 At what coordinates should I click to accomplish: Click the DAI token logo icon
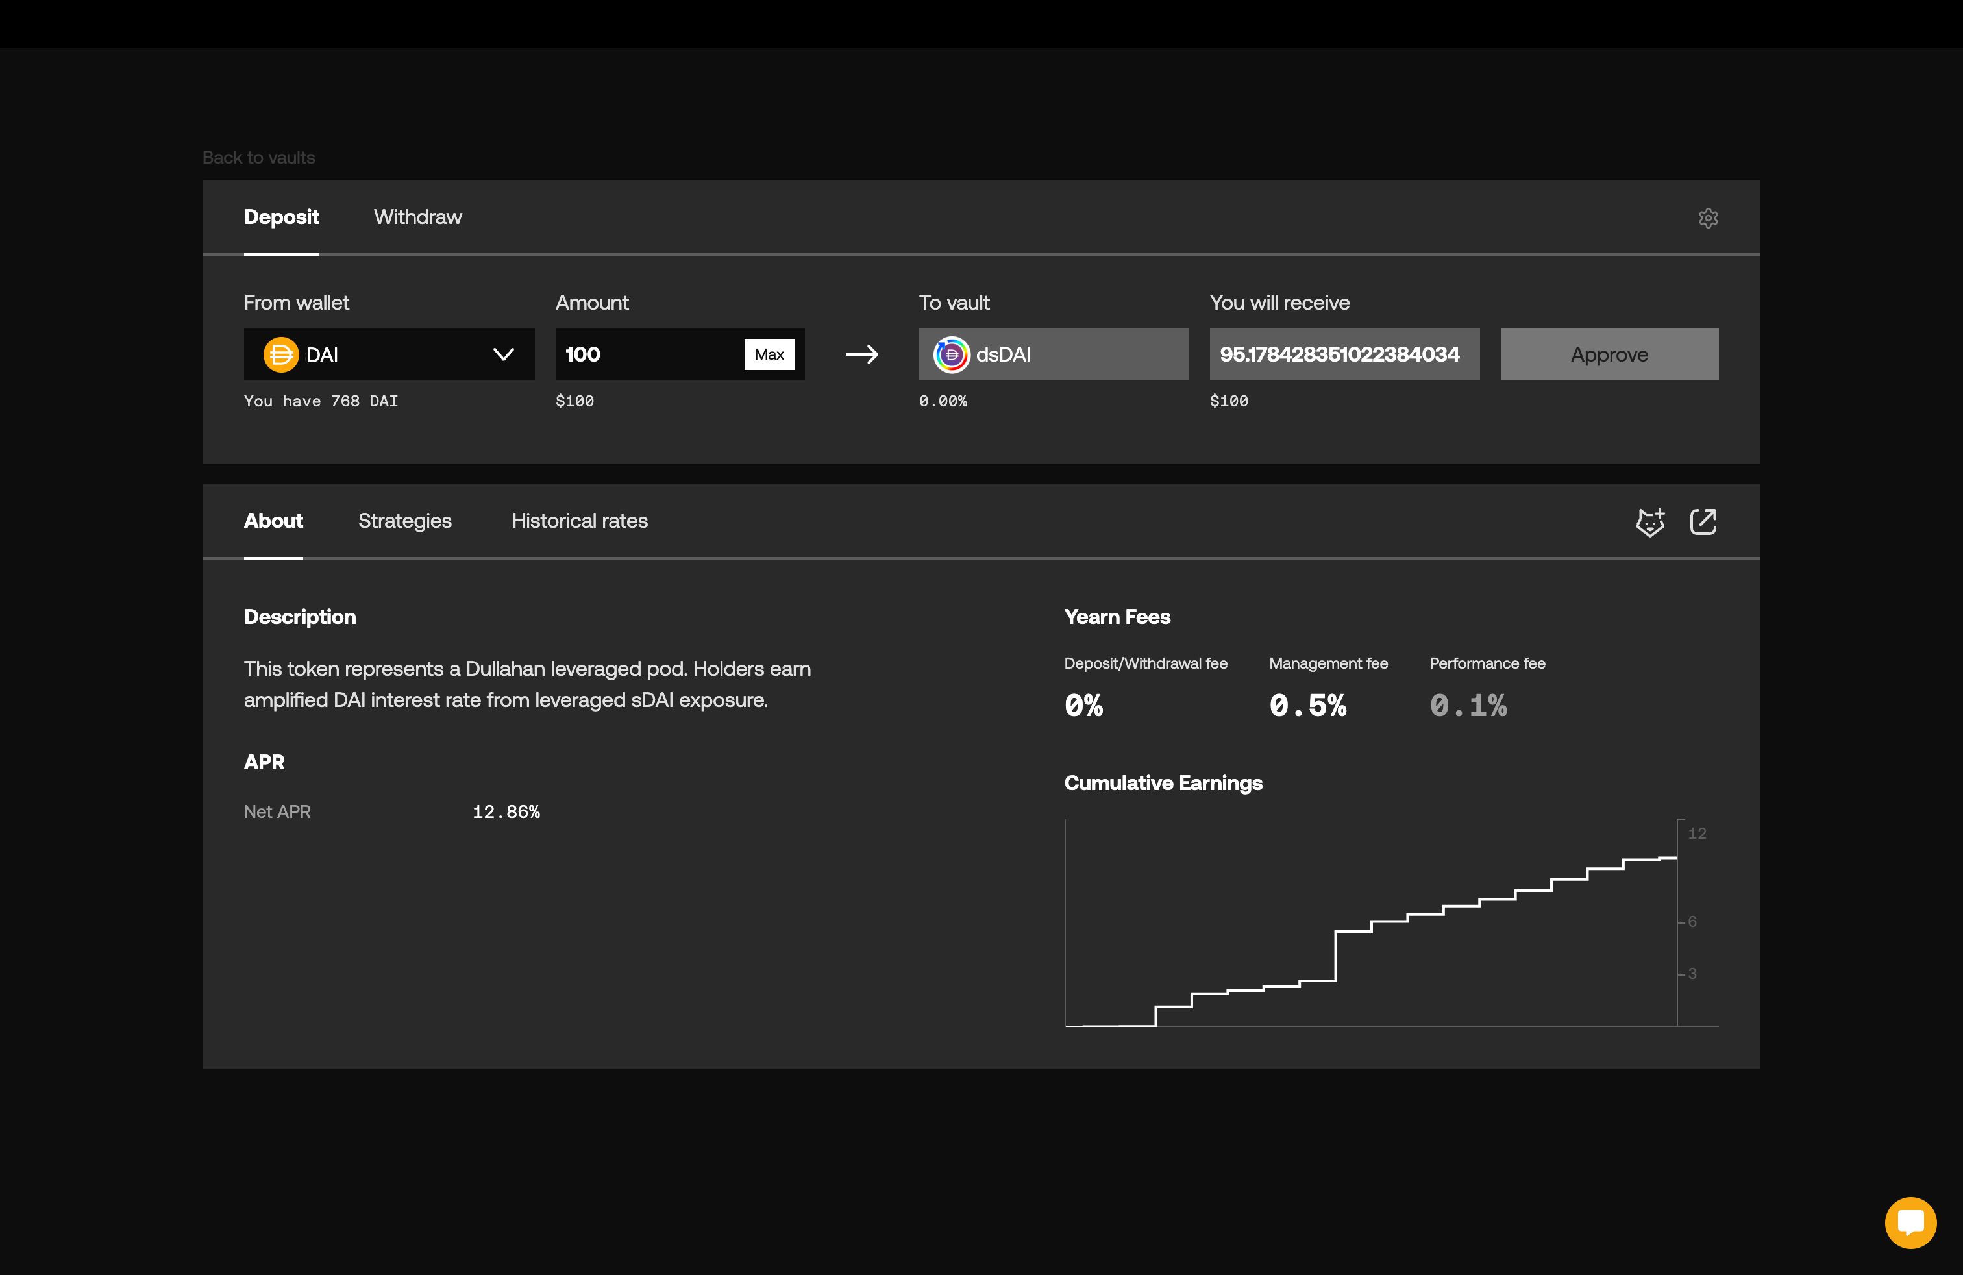tap(280, 353)
